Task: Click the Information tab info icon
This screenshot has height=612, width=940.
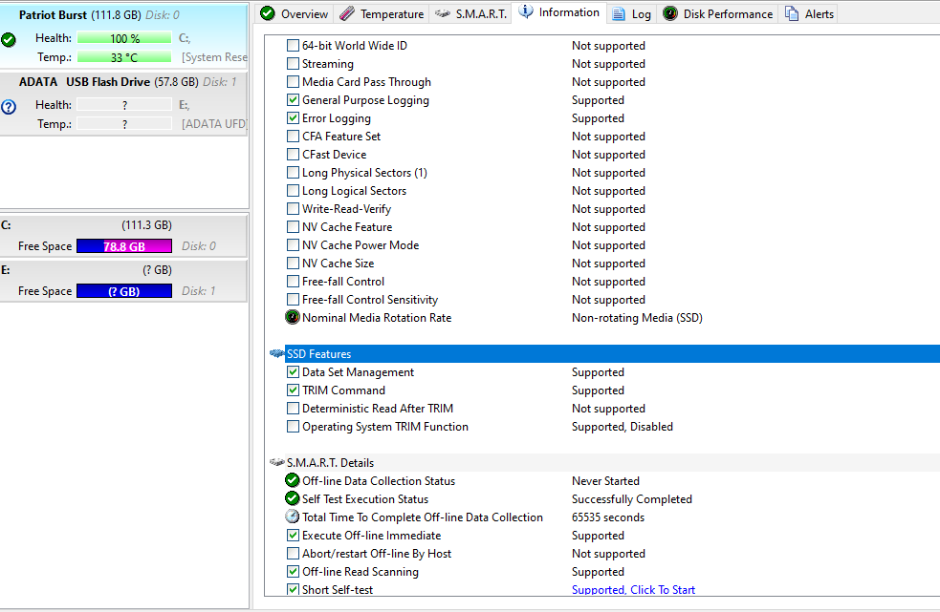Action: tap(526, 12)
